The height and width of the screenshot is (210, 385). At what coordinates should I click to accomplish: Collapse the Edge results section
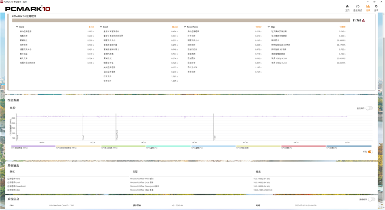269,27
